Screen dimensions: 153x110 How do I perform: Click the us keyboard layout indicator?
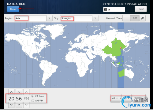114,9
